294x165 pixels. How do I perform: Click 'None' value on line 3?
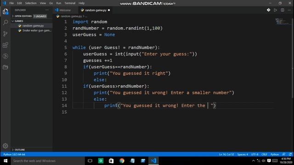(x=109, y=35)
